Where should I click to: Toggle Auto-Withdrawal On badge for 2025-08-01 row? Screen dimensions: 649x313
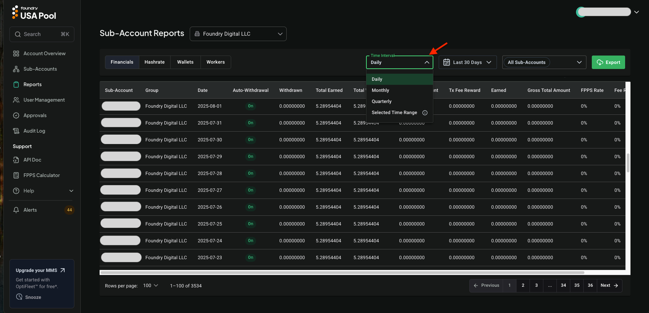[x=250, y=106]
